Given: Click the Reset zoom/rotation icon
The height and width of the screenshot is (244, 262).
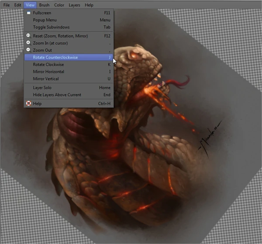Looking at the screenshot, I should (x=28, y=36).
